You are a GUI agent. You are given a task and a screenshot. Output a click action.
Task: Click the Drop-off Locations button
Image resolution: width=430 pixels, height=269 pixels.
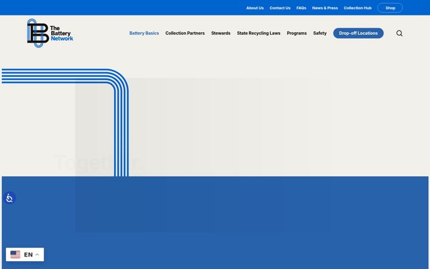[358, 33]
